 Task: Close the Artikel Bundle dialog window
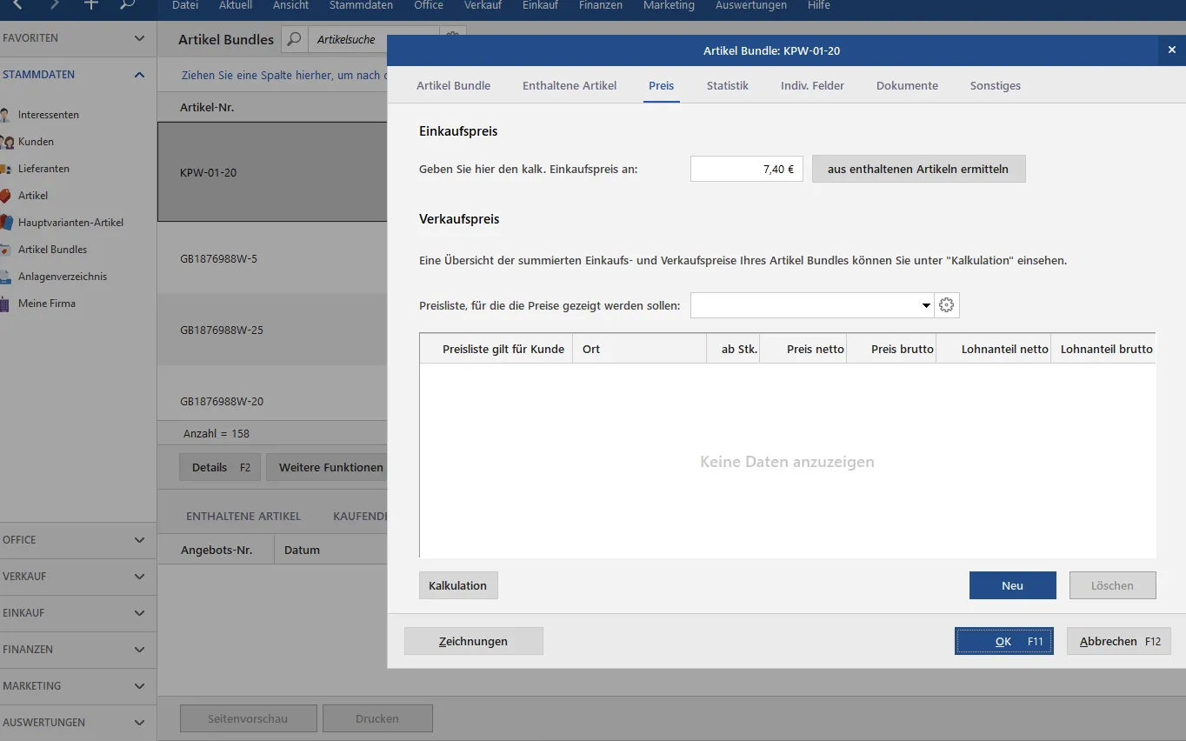[1171, 50]
